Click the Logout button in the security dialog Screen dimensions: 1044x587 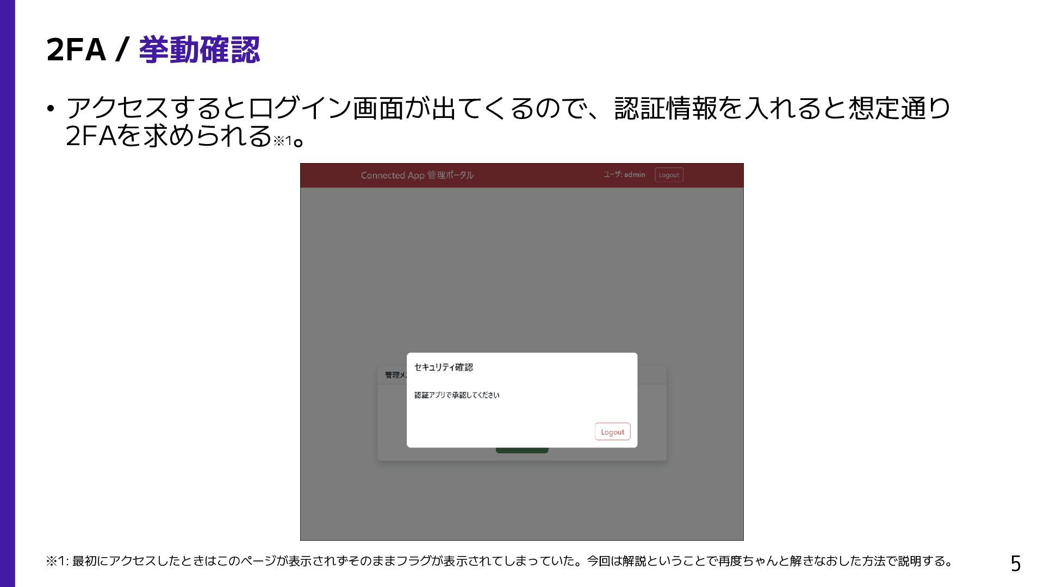click(612, 432)
